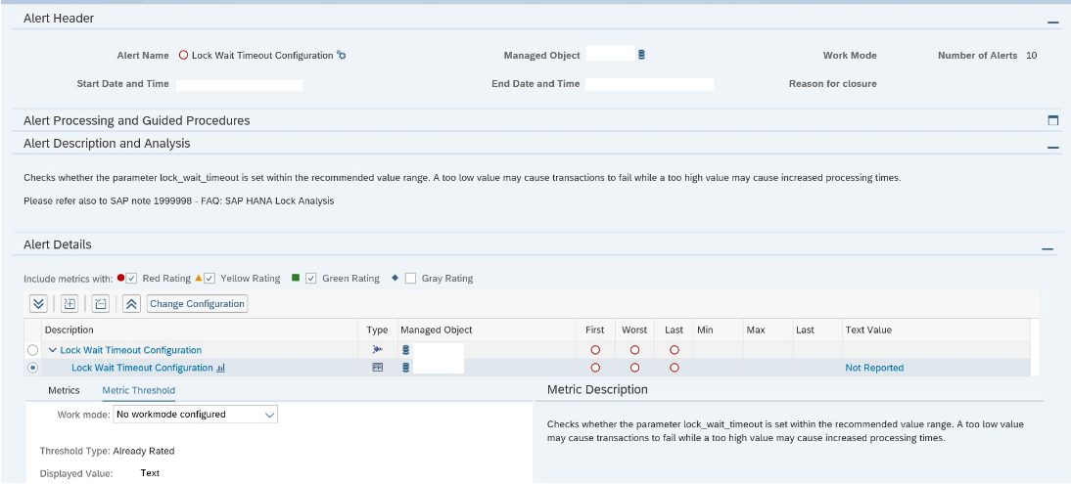Select the Metric Threshold tab

[139, 390]
